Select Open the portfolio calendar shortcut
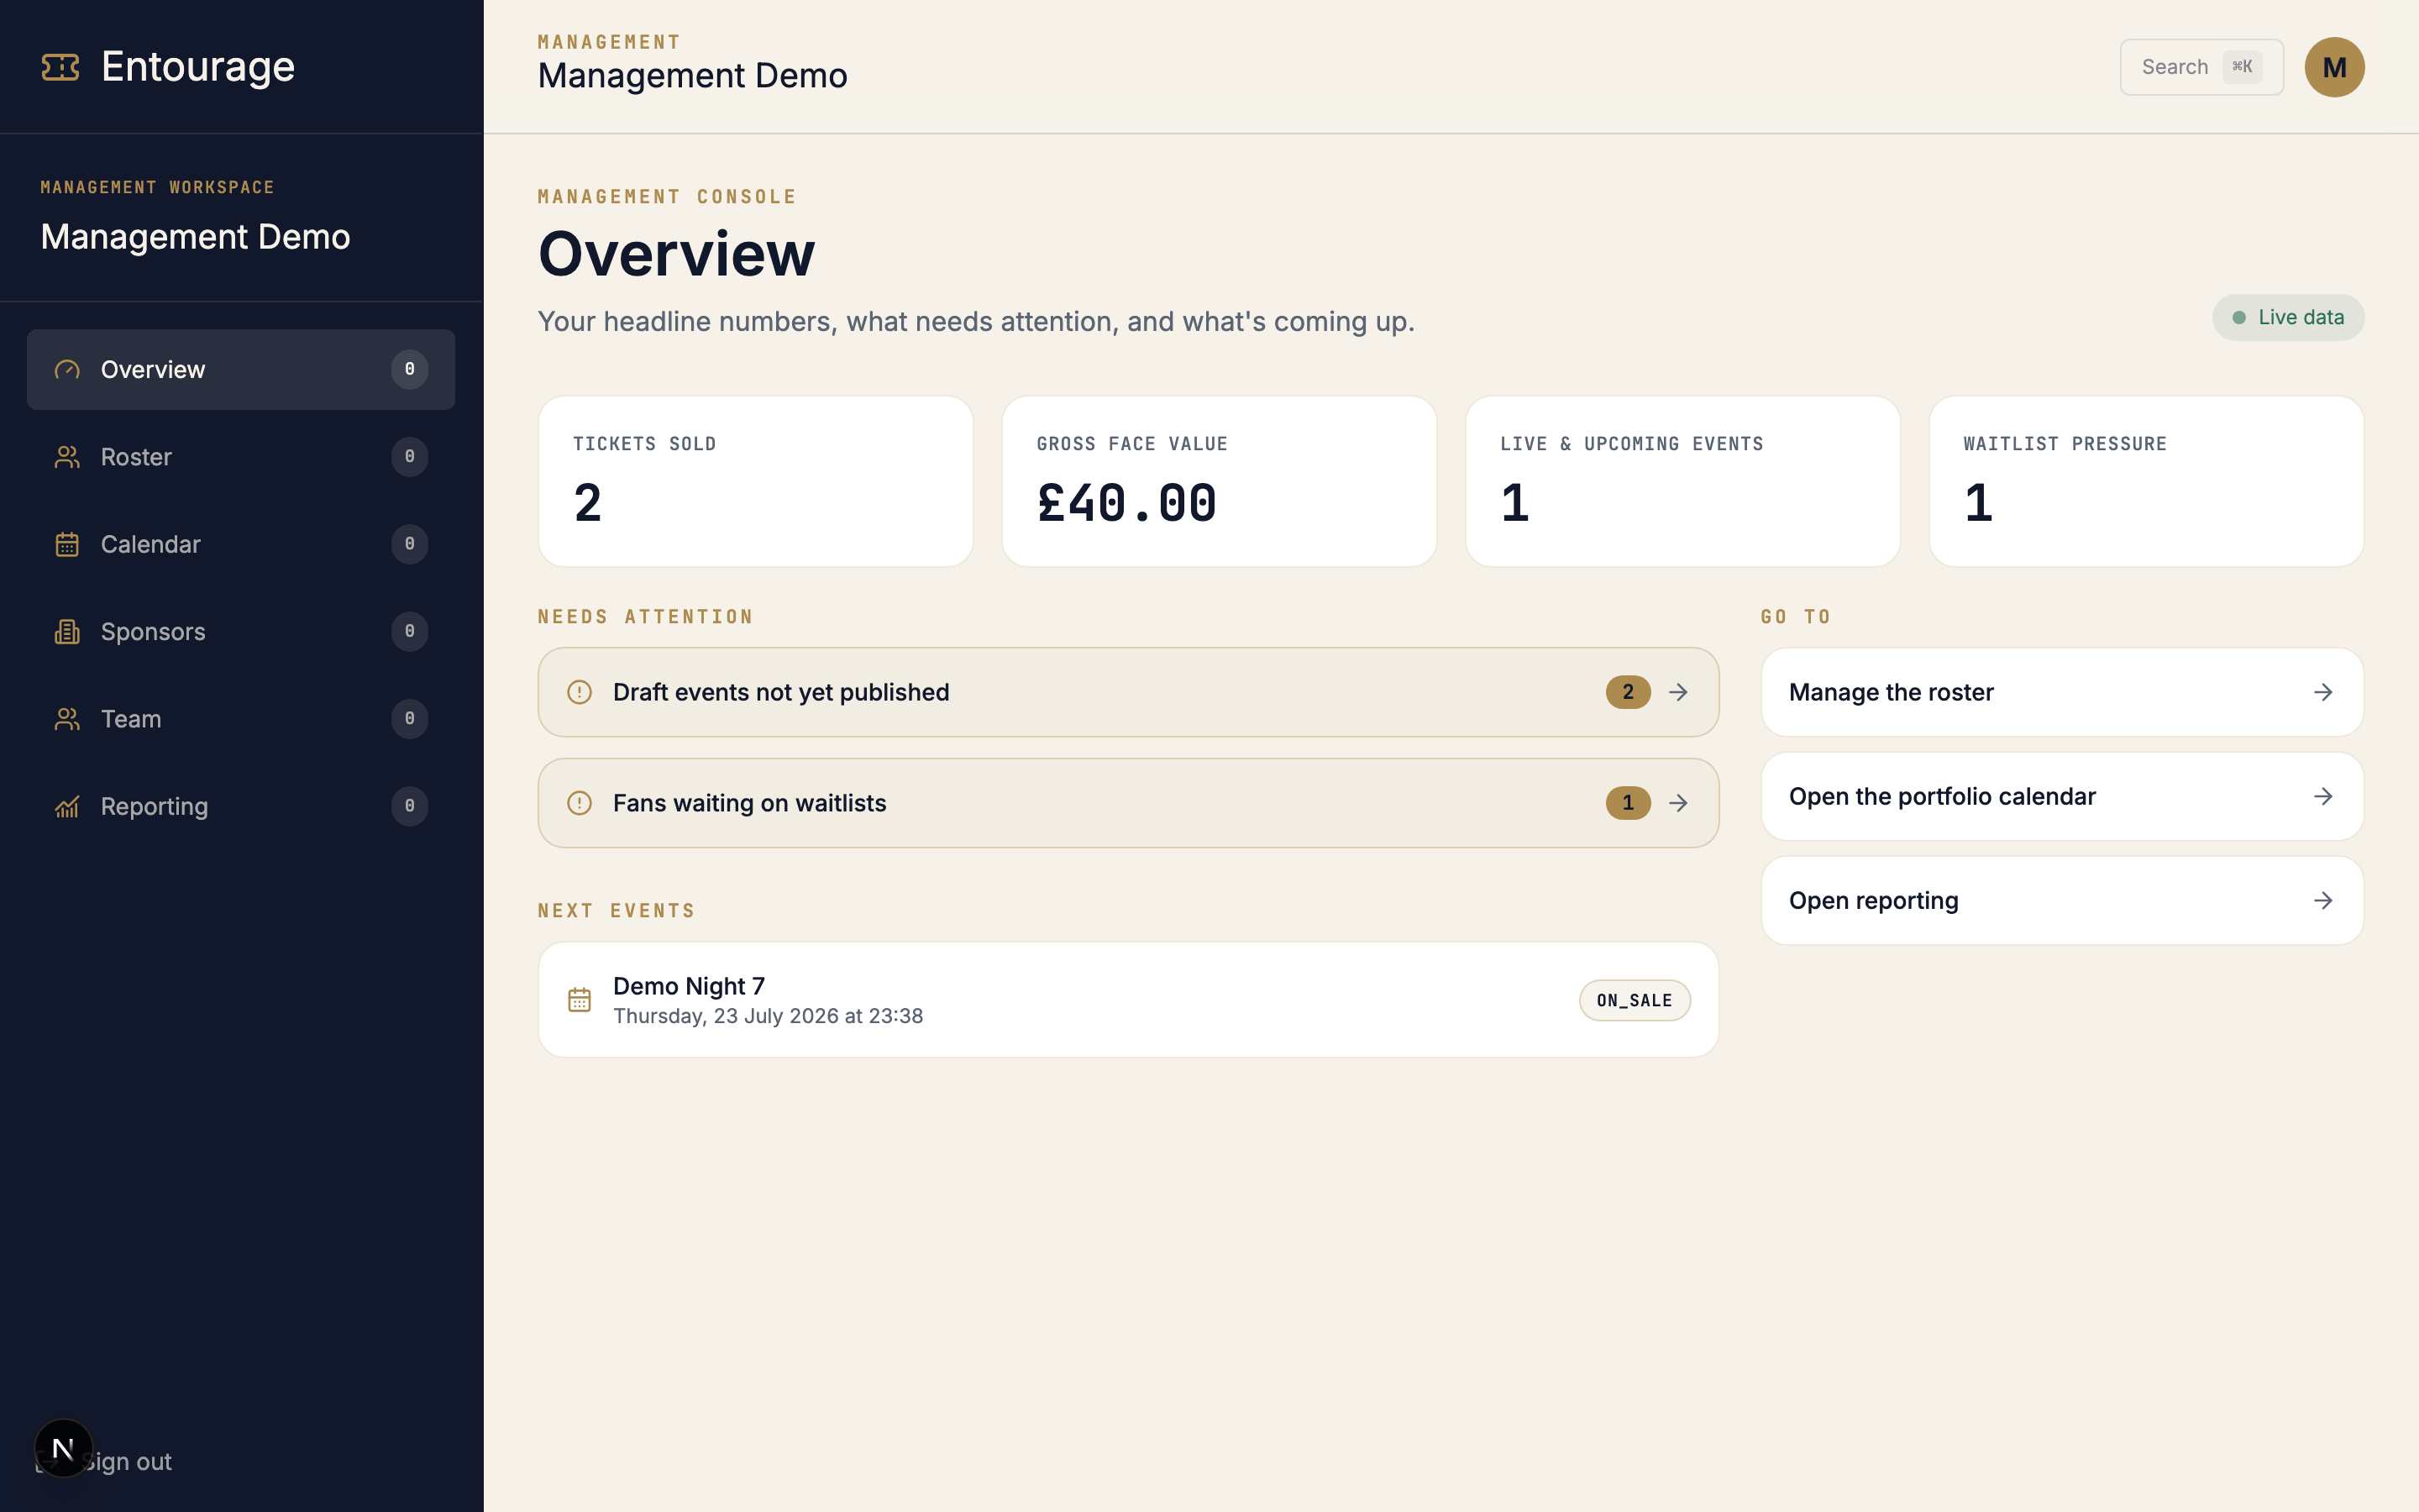Screen dimensions: 2419x1512 pyautogui.click(x=2062, y=796)
